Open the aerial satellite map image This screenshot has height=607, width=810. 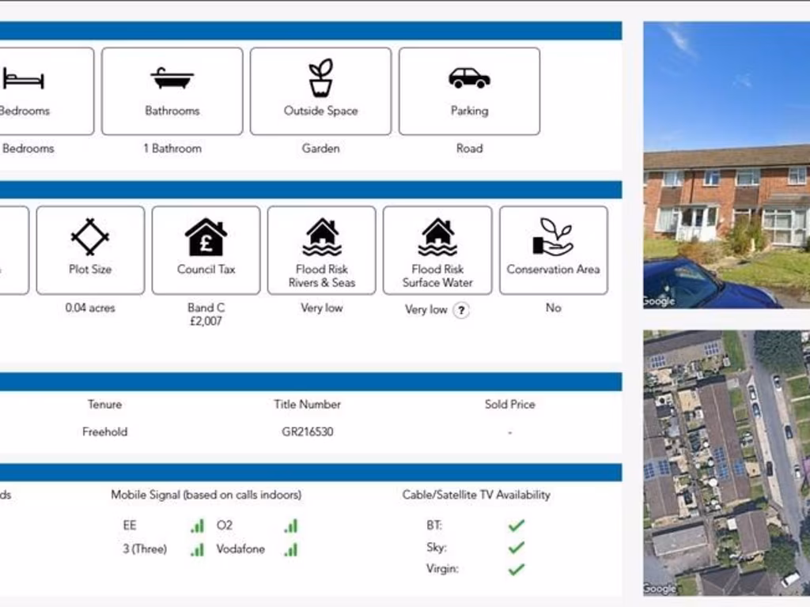tap(726, 462)
